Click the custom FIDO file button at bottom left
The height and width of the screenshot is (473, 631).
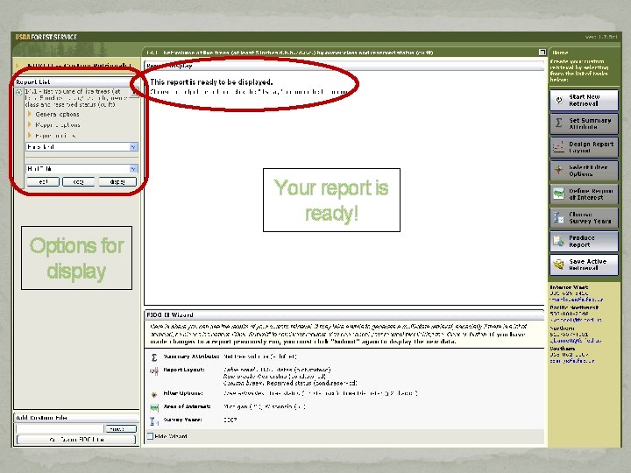click(x=76, y=440)
